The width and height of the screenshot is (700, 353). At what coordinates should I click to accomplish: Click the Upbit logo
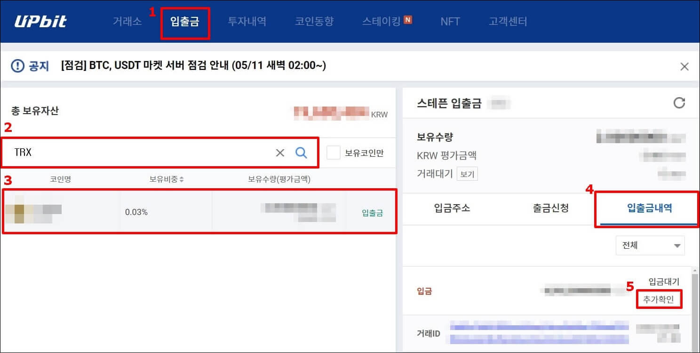41,21
